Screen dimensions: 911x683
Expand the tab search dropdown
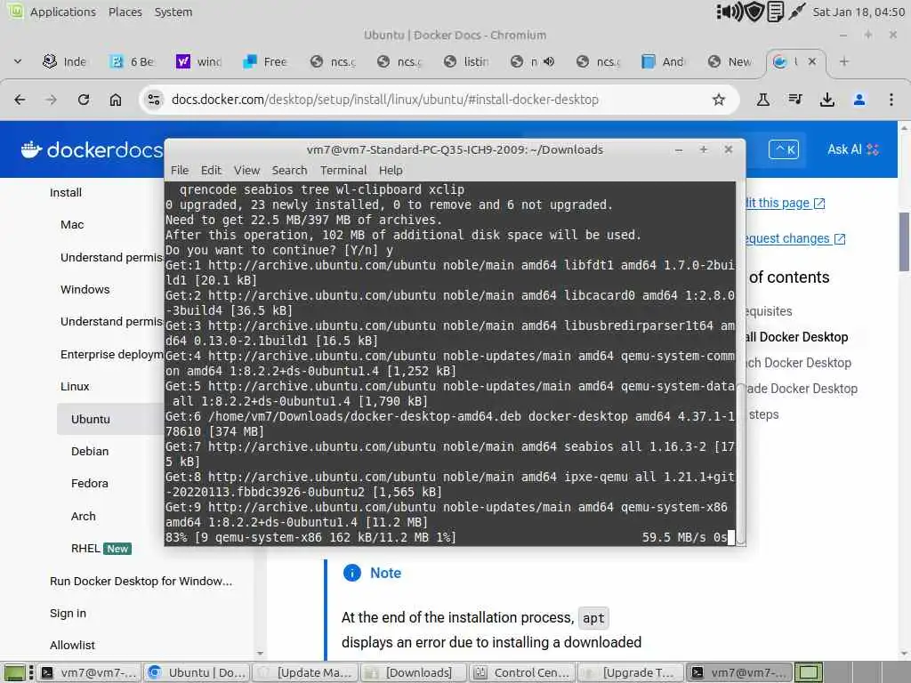pos(18,61)
